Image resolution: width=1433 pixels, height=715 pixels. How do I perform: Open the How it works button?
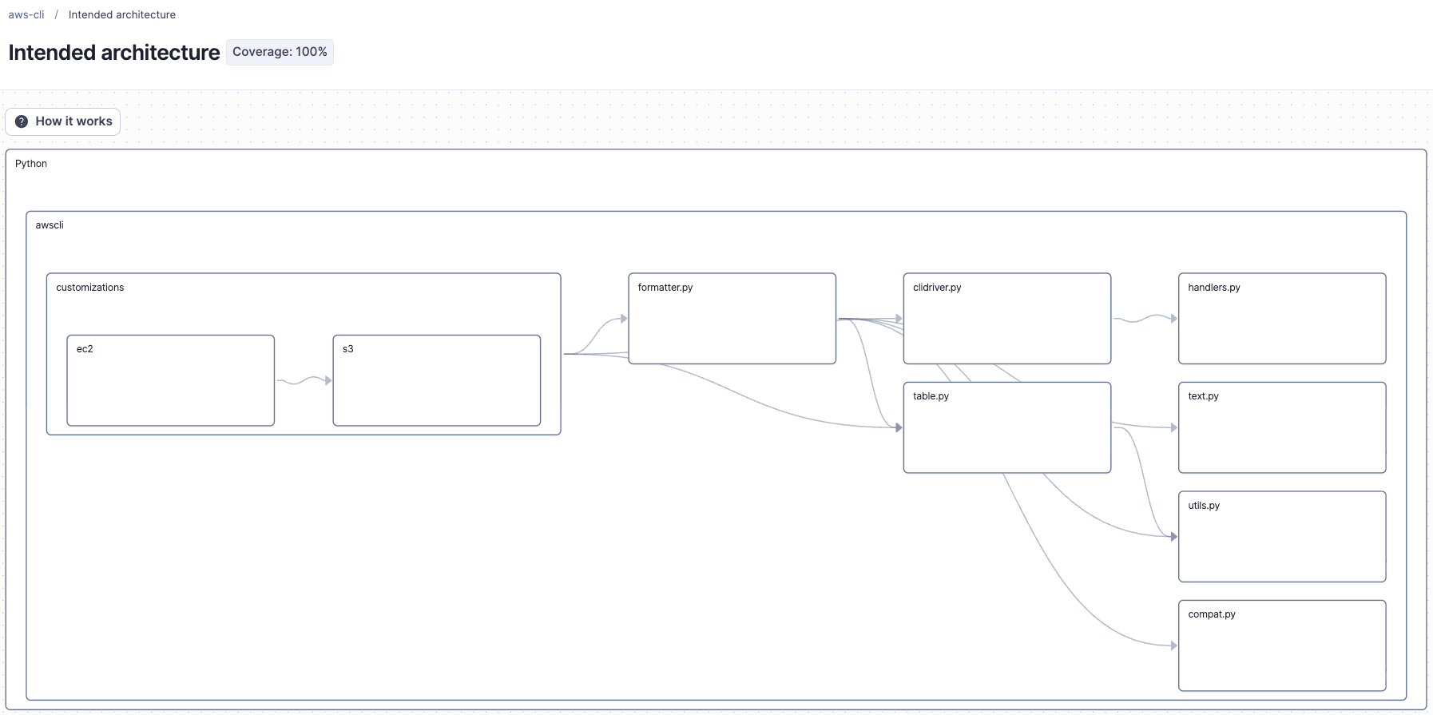point(63,121)
